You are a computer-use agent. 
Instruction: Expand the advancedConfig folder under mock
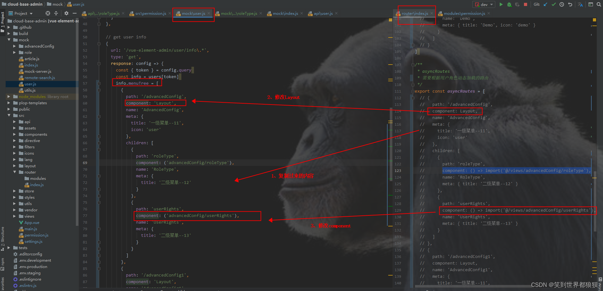click(x=14, y=46)
